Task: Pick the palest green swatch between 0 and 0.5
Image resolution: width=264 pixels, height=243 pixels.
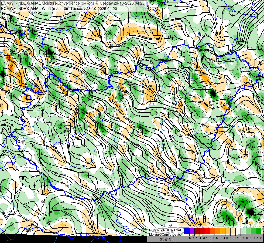Action: pyautogui.click(x=243, y=231)
